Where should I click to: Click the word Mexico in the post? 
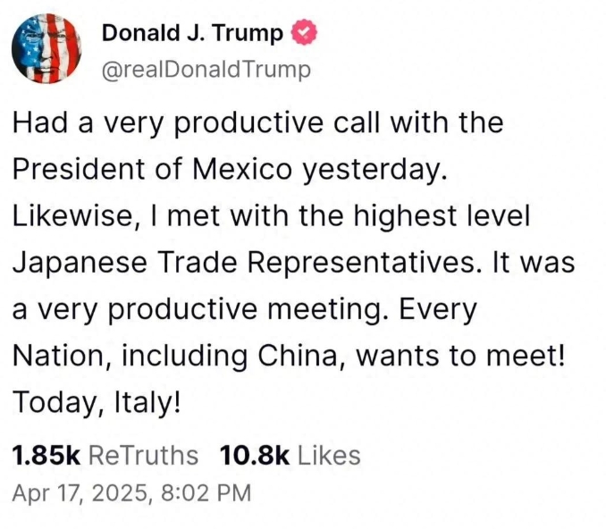coord(242,169)
